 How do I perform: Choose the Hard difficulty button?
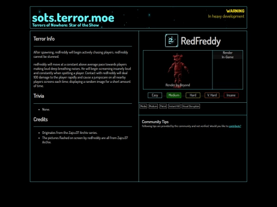pos(193,95)
